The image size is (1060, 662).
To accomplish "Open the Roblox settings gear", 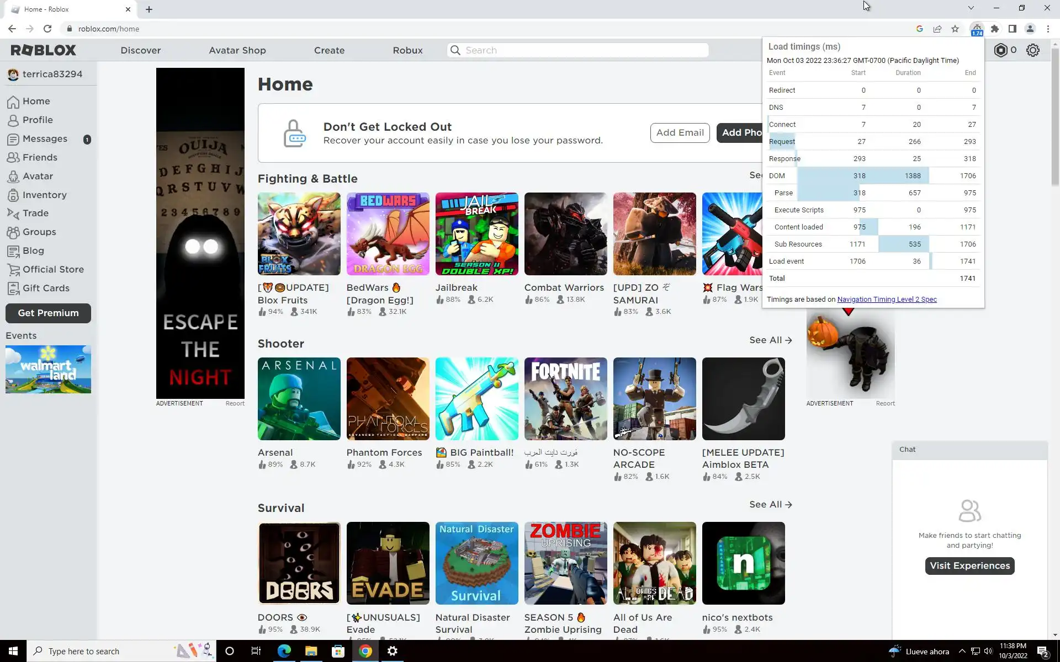I will coord(1032,50).
